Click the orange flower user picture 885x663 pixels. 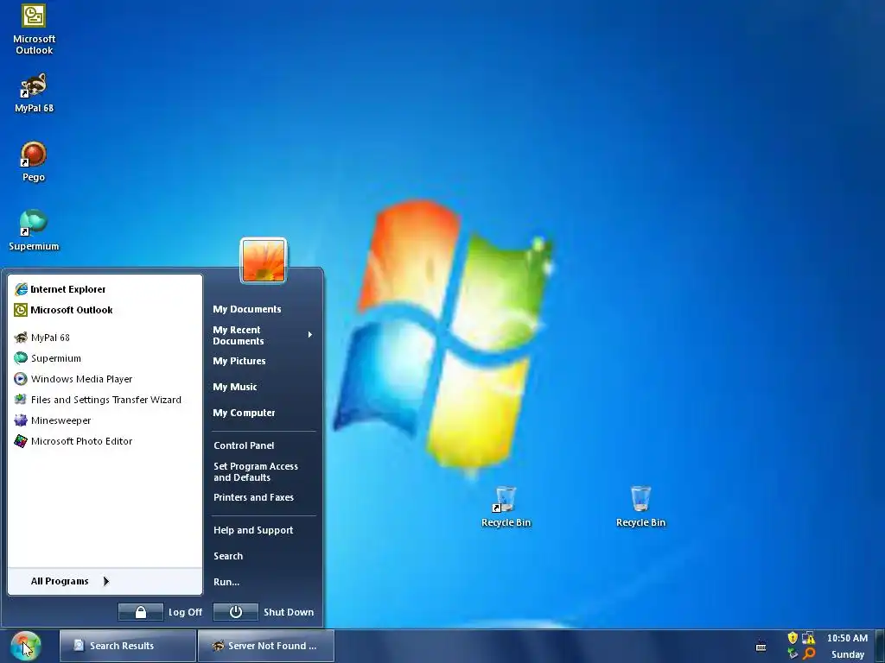point(264,261)
